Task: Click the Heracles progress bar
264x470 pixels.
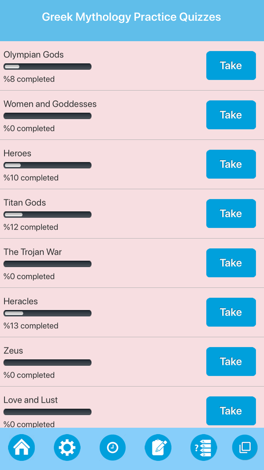Action: [48, 313]
